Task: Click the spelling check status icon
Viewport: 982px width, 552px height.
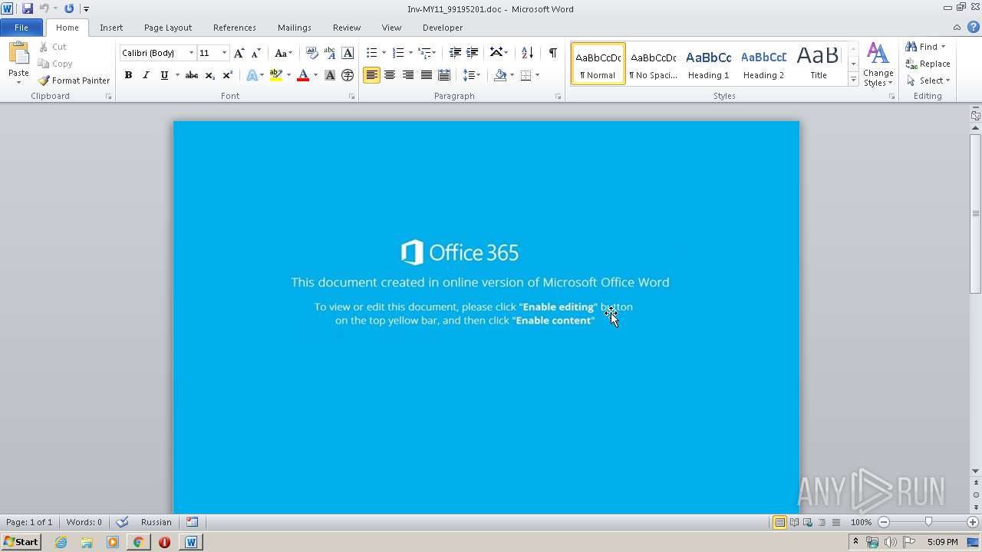Action: [x=122, y=522]
